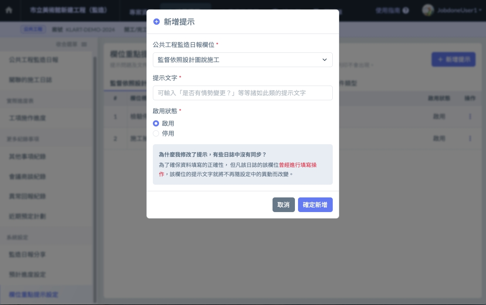Open 監造日報分享 in the sidebar
Screen dimensions: 486x305
pyautogui.click(x=27, y=254)
